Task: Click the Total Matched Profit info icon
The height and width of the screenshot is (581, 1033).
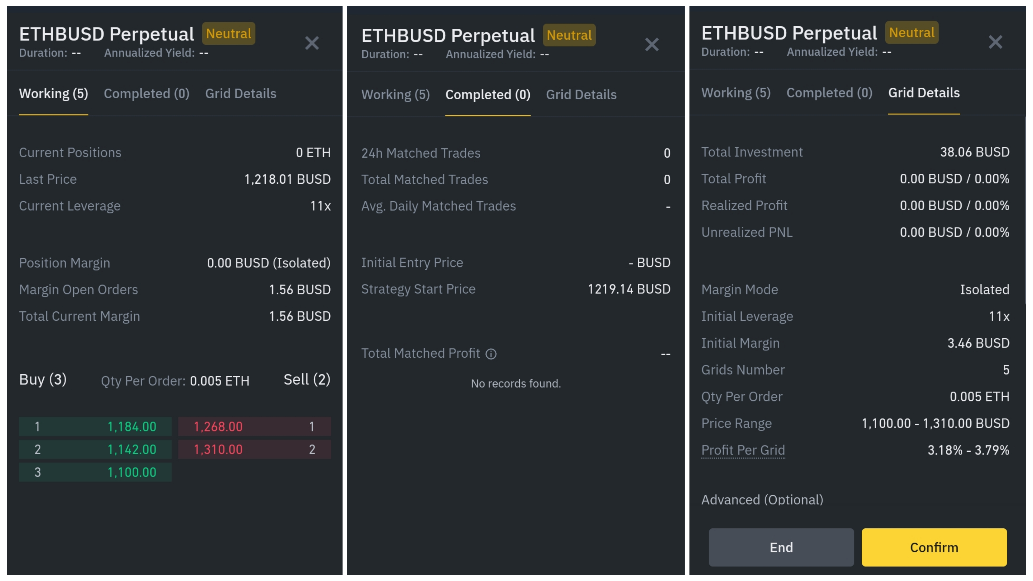Action: coord(491,354)
